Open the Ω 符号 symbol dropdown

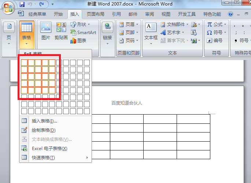217,33
